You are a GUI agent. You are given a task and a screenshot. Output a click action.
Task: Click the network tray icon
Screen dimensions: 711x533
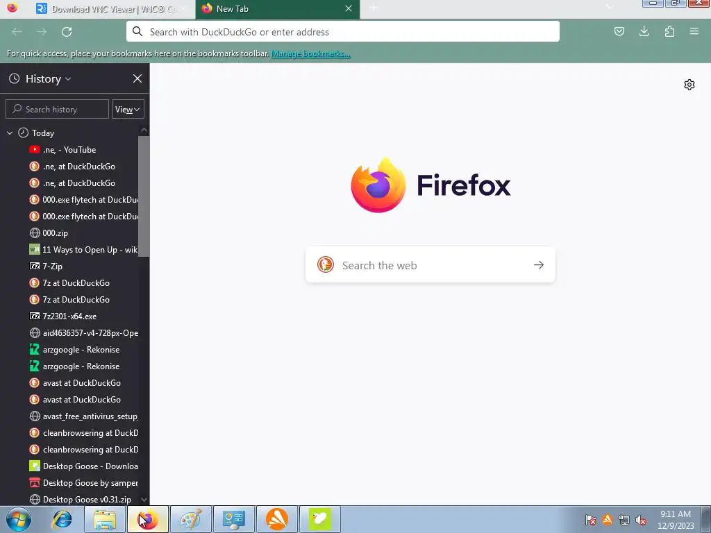point(624,520)
